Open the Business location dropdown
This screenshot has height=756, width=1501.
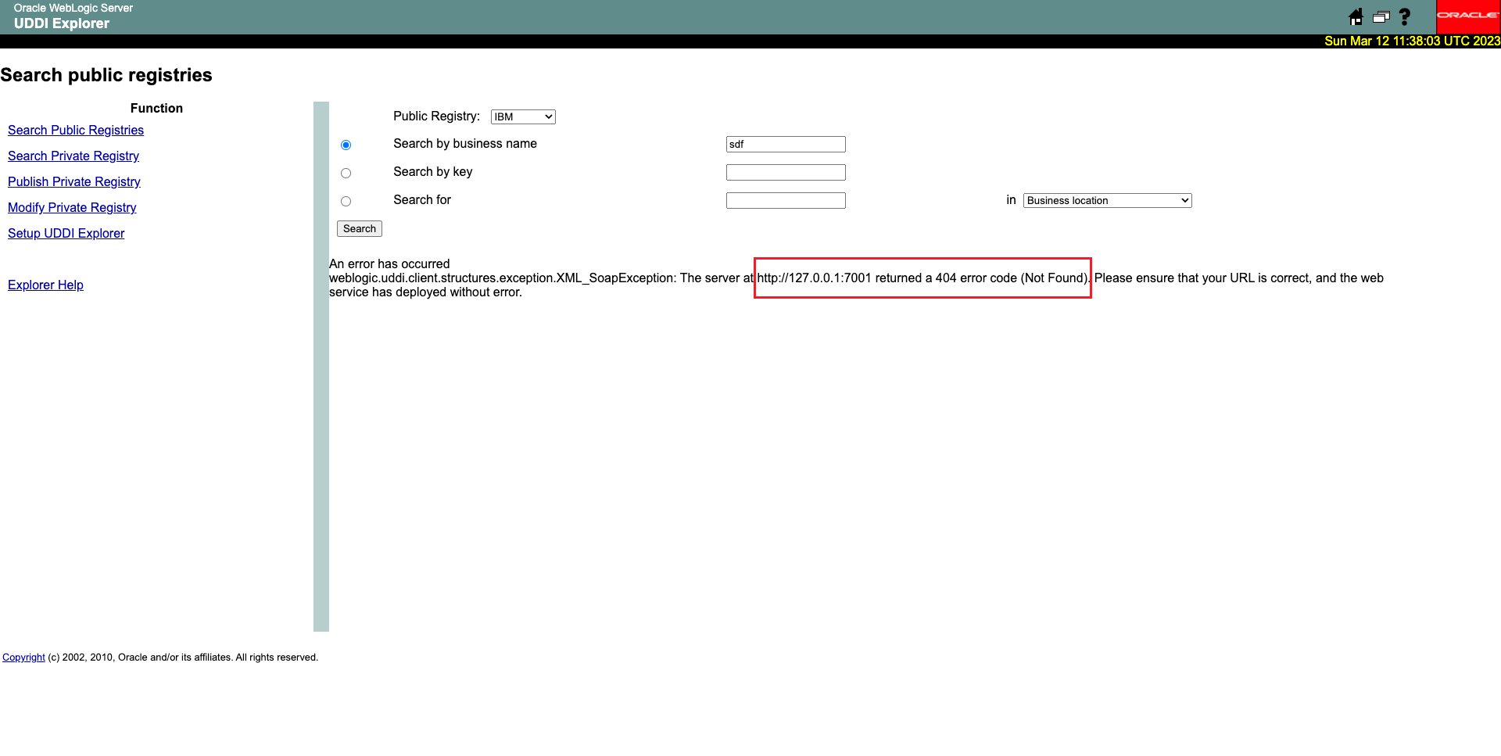1107,200
